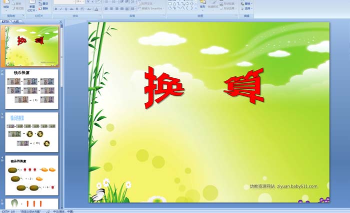Viewport: 350px width, 213px height.
Task: Click the increase indent icon
Action: pos(127,1)
